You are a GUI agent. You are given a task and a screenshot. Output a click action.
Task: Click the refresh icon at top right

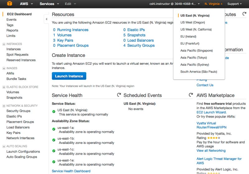click(x=244, y=14)
